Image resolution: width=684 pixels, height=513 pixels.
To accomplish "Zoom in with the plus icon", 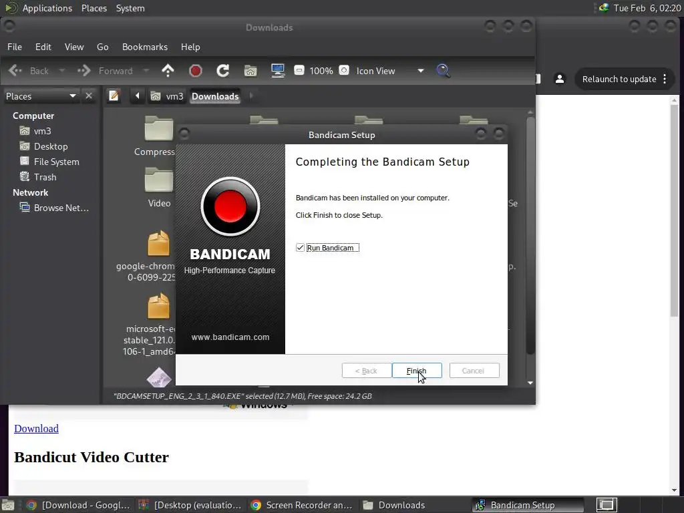I will pyautogui.click(x=344, y=70).
